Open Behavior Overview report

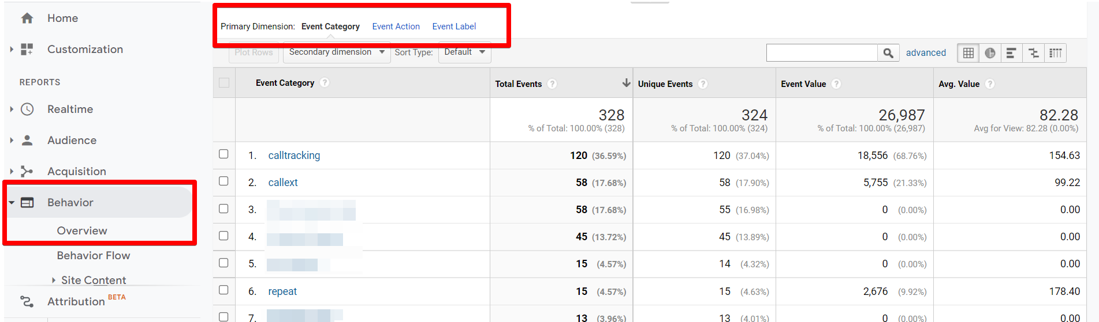click(x=82, y=231)
